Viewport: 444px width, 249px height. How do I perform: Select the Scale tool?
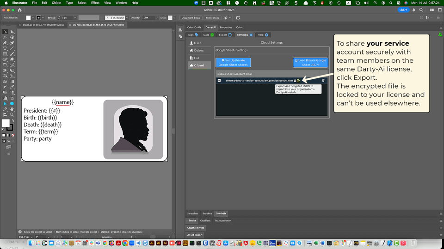coord(12,65)
